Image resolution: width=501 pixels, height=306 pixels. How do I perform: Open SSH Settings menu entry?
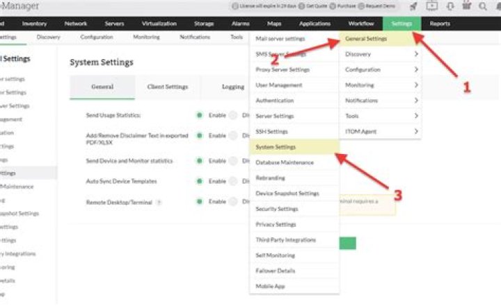pyautogui.click(x=294, y=131)
